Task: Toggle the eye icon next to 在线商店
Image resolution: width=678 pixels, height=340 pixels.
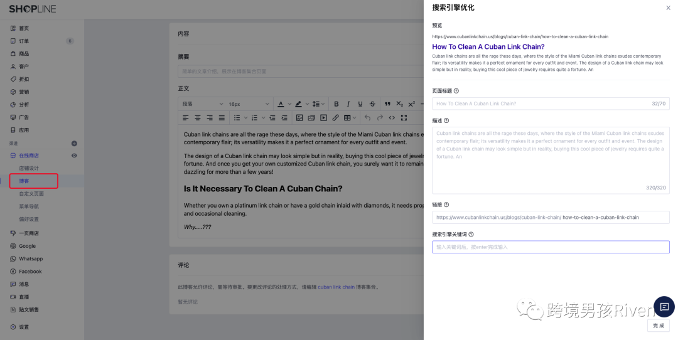Action: [74, 156]
